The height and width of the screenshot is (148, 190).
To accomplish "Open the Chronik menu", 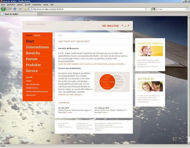I will (x=28, y=5).
